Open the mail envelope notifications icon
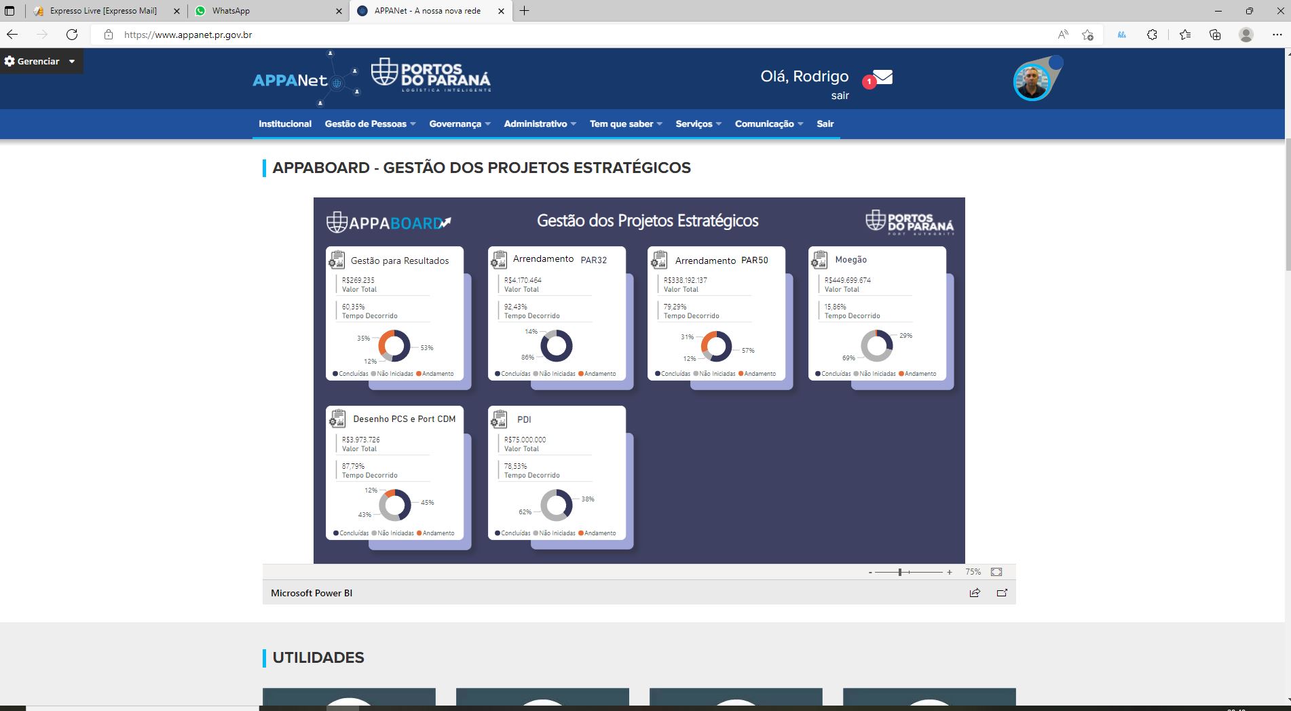 point(882,78)
